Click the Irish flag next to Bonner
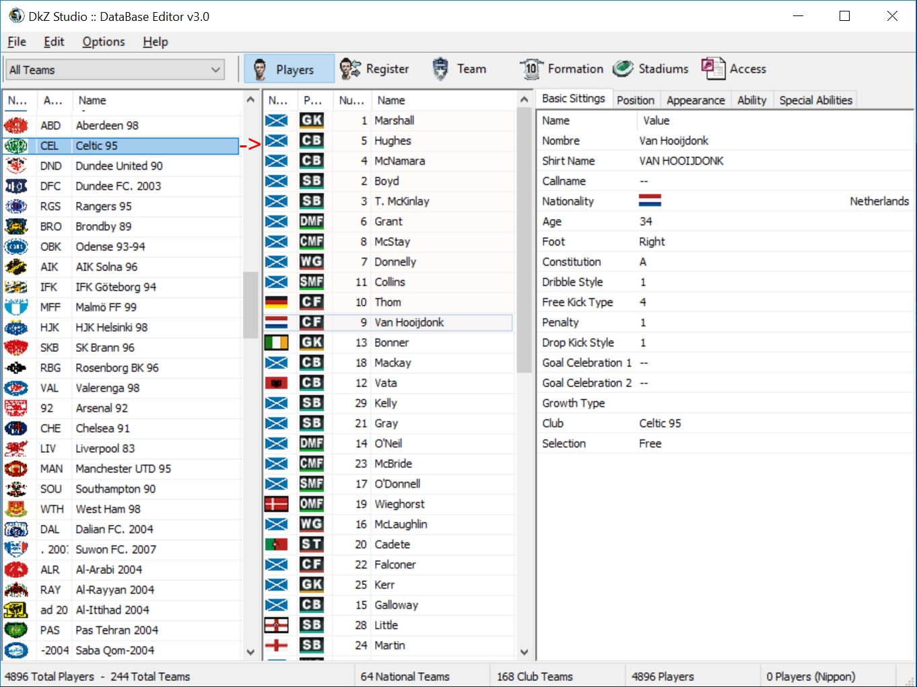 pyautogui.click(x=276, y=342)
